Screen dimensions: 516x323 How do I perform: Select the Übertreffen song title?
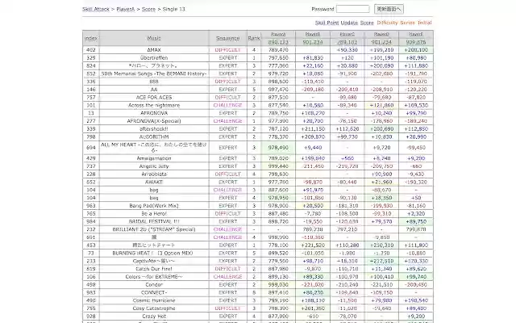point(154,58)
